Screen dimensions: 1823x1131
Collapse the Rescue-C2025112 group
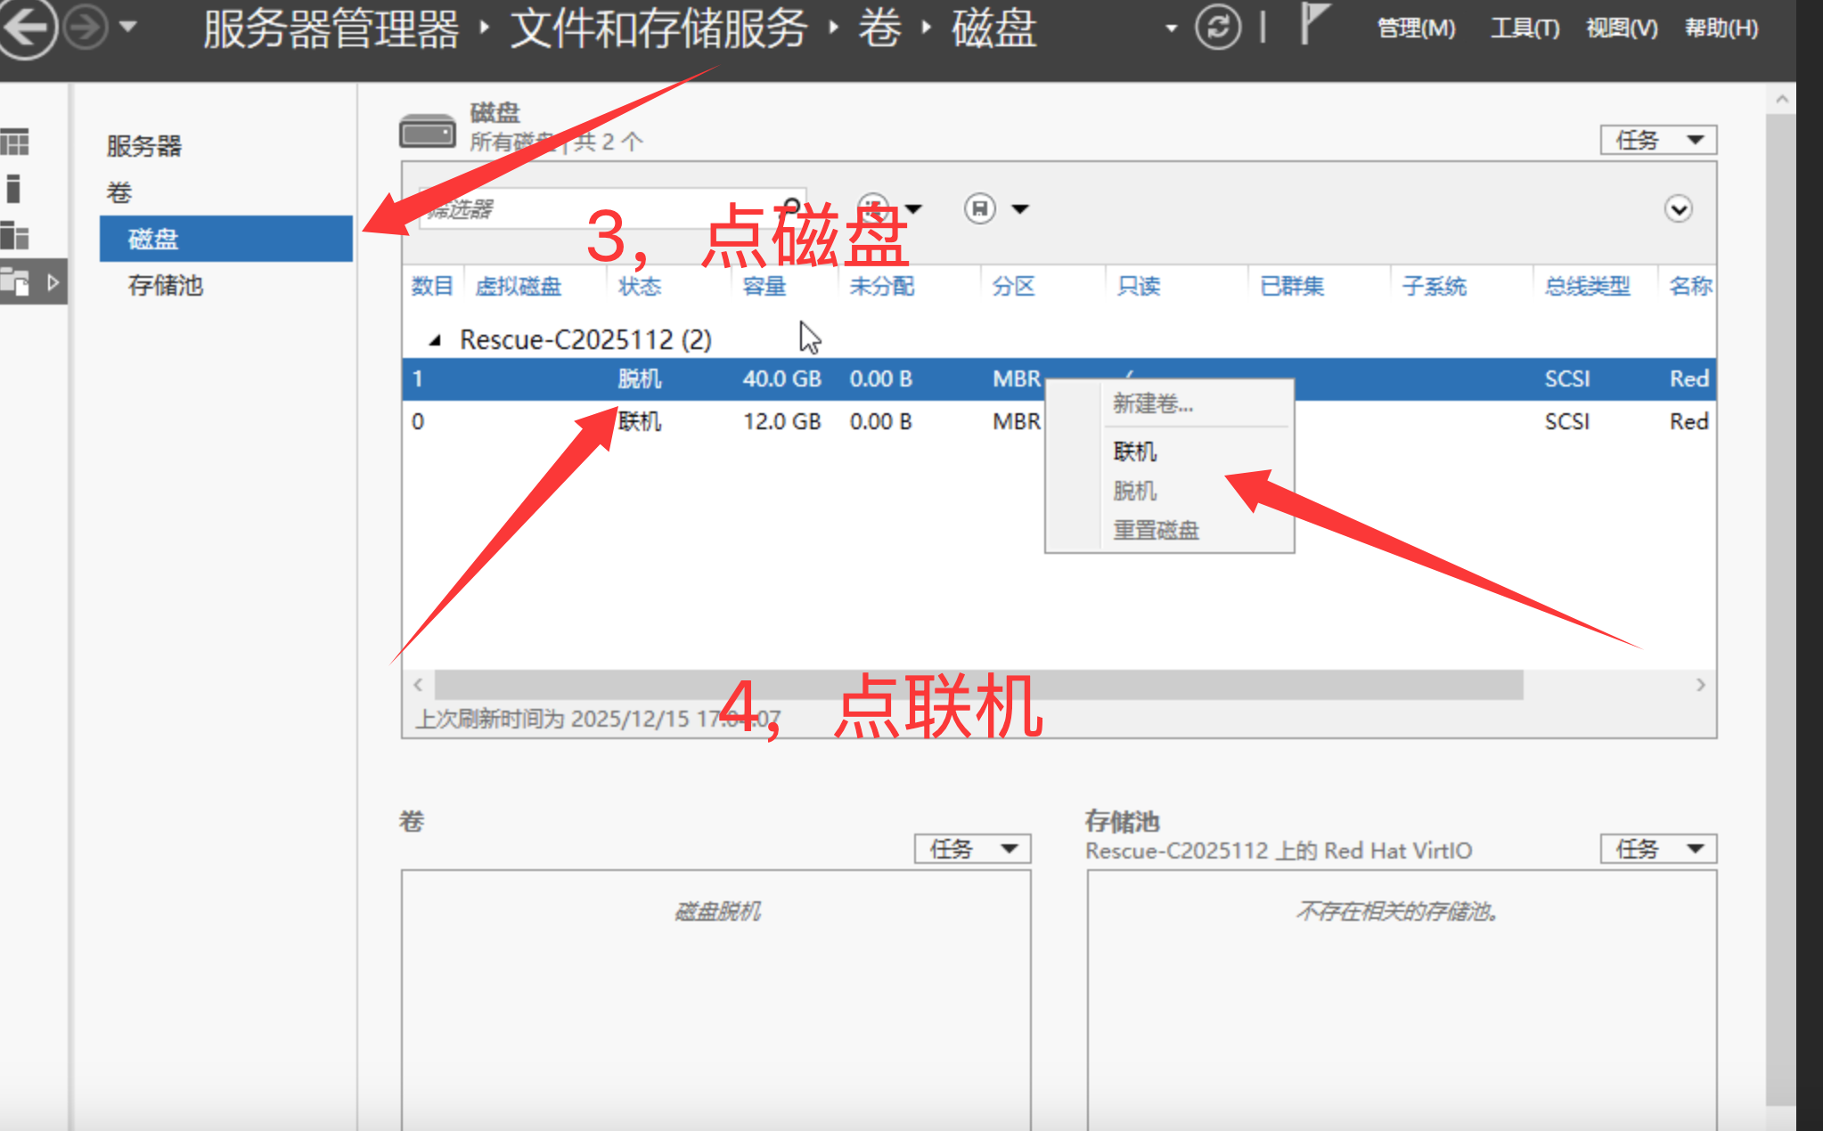pos(435,340)
